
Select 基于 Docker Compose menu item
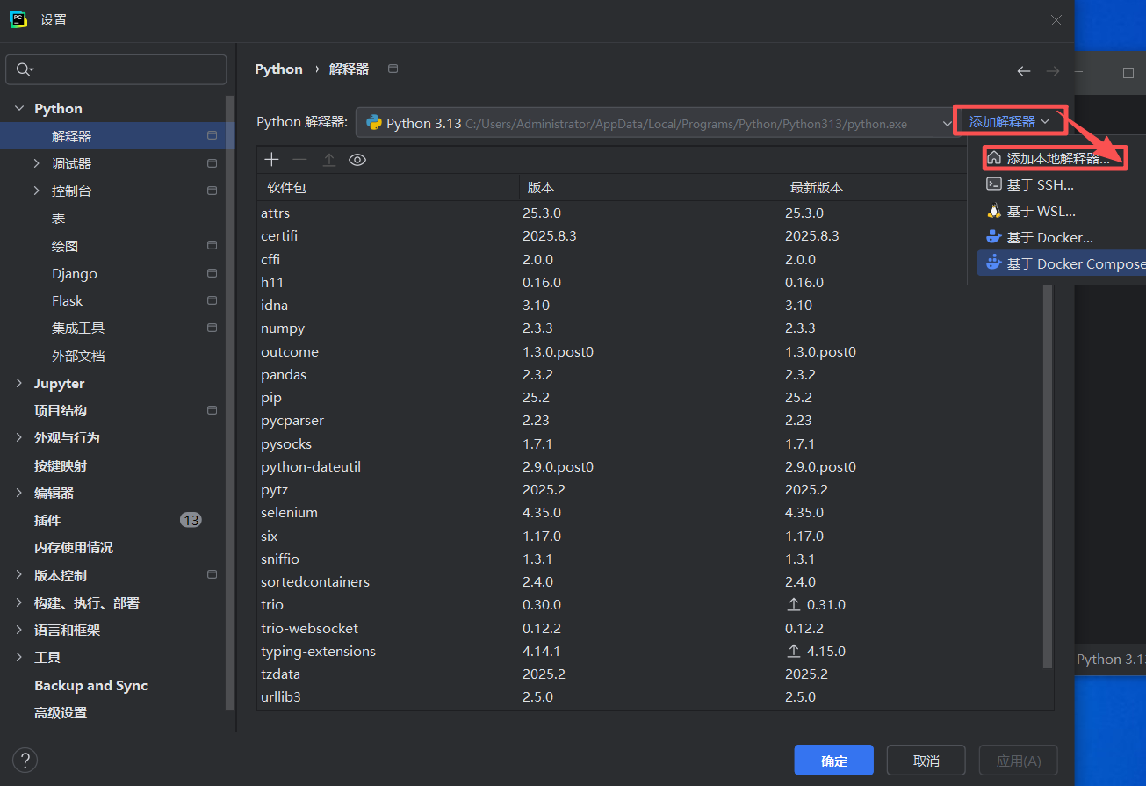1061,263
